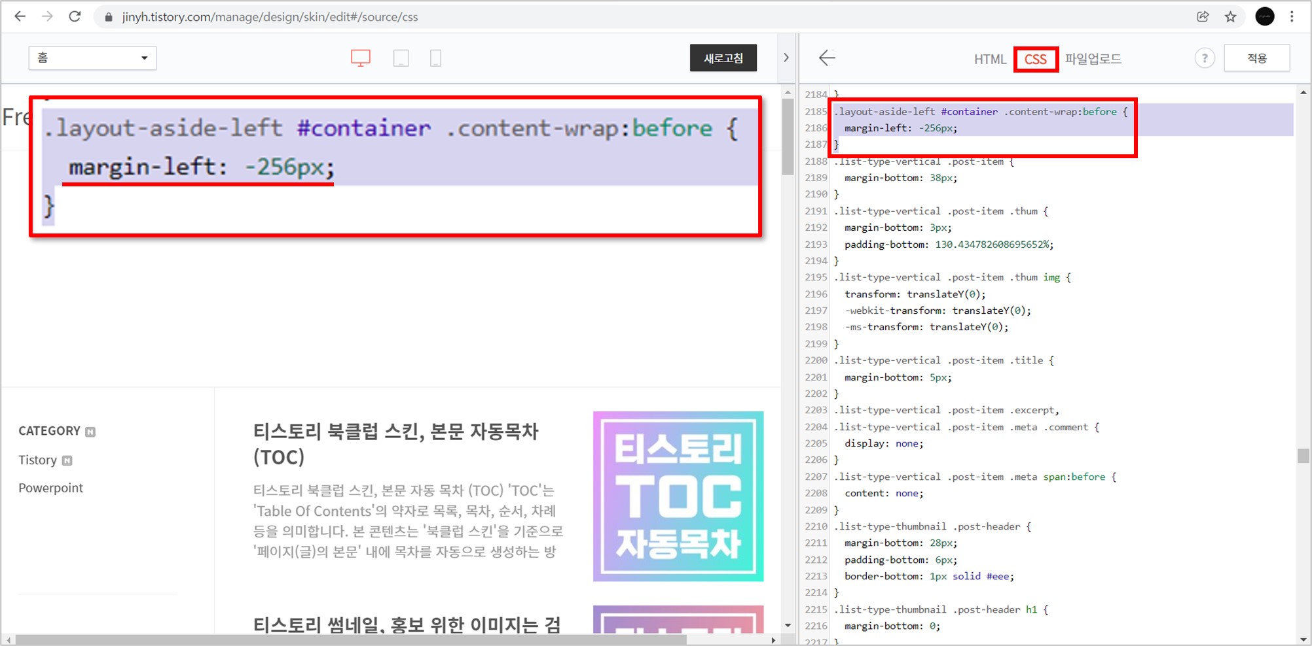Screen dimensions: 1312x646
Task: Select the tablet preview icon
Action: [401, 58]
